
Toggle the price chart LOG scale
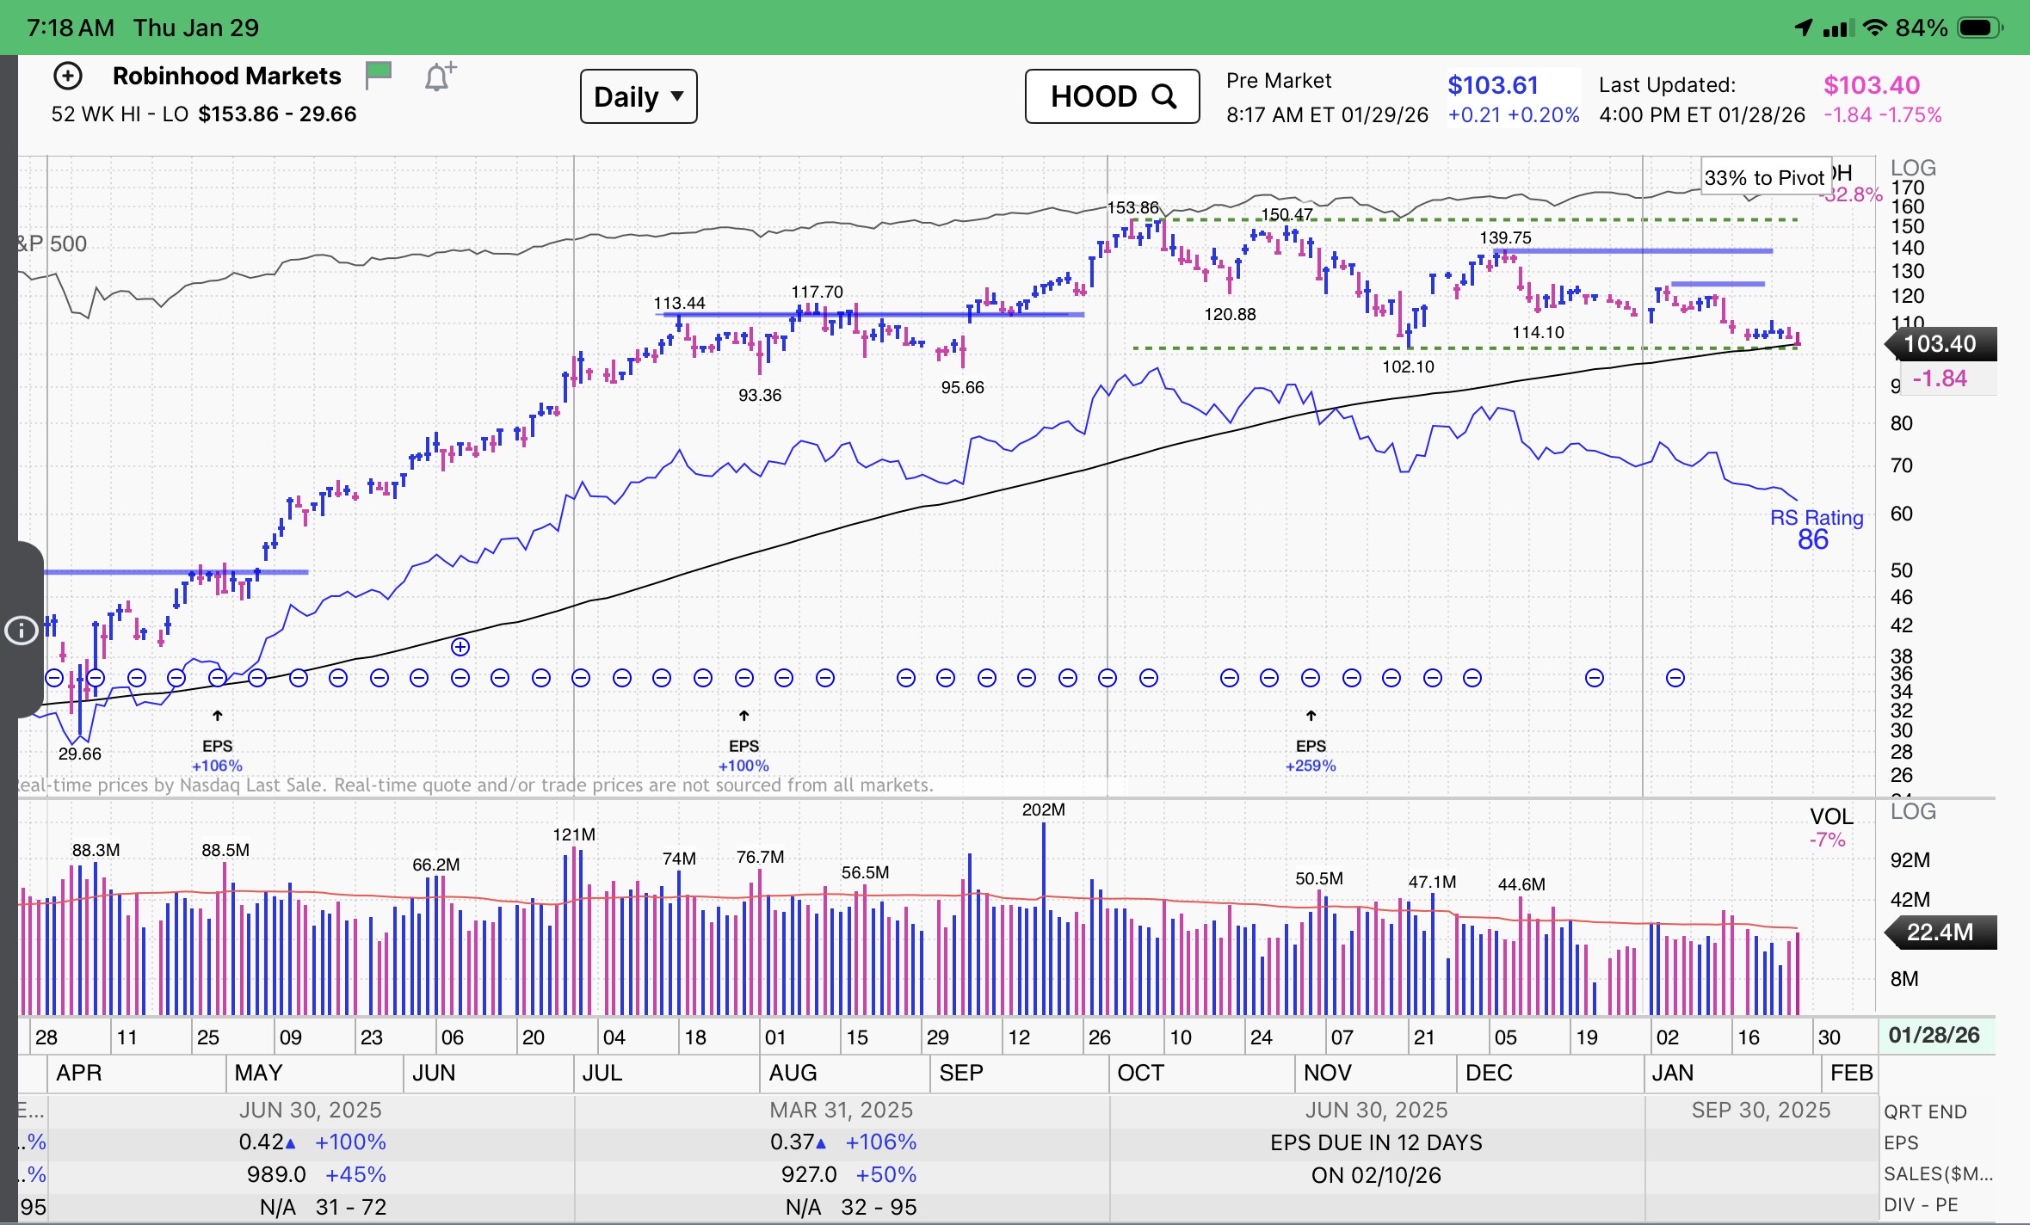(1913, 168)
